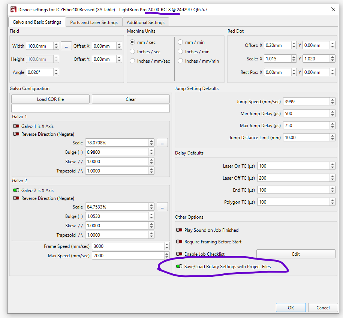The width and height of the screenshot is (343, 318).
Task: Click Field Offset X stepper arrows
Action: point(119,46)
